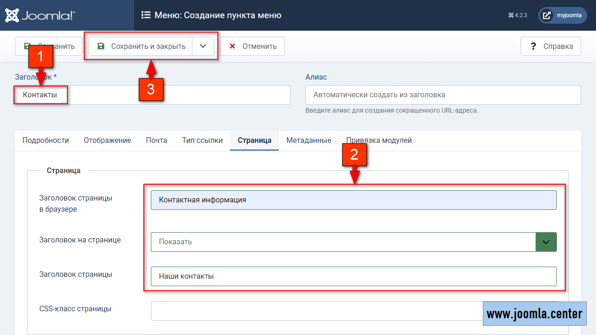Go to the "Тип ссылки" tab
This screenshot has width=596, height=335.
[x=203, y=141]
